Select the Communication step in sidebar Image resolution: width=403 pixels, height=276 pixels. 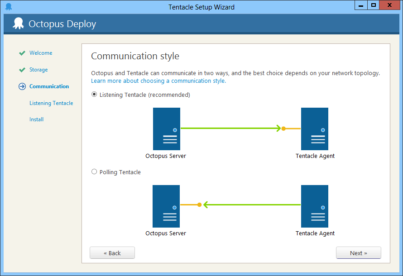[x=49, y=86]
